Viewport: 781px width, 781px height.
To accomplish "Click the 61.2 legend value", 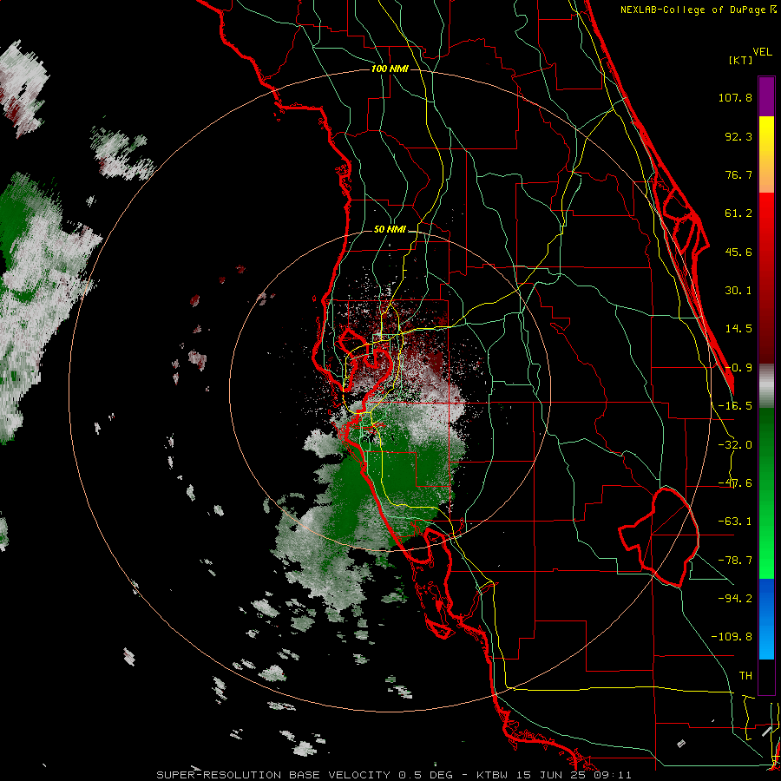I will click(x=738, y=213).
